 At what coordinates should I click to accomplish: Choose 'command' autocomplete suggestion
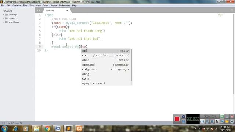click(106, 65)
